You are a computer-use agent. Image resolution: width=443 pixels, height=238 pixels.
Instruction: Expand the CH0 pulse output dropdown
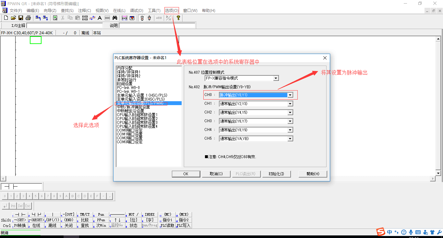(x=290, y=95)
